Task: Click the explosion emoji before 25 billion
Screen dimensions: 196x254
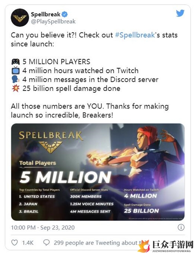Action: click(16, 88)
